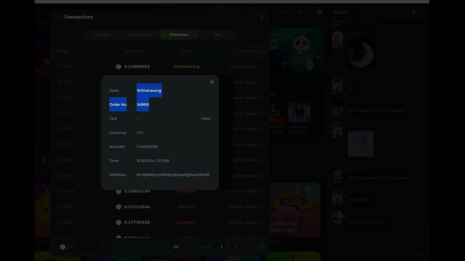The image size is (465, 261).
Task: Go to page 2
Action: point(228,247)
